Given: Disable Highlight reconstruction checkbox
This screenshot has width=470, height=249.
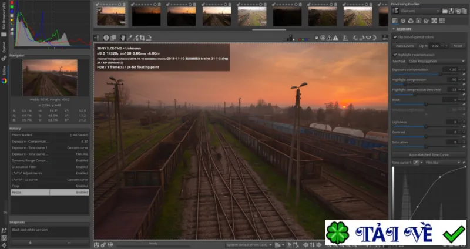Looking at the screenshot, I should coord(395,55).
